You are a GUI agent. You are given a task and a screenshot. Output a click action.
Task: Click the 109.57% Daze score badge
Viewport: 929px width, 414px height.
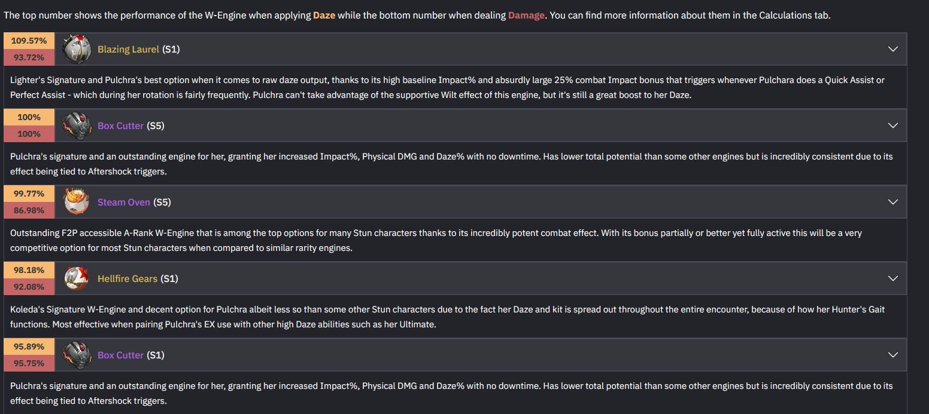[x=29, y=41]
